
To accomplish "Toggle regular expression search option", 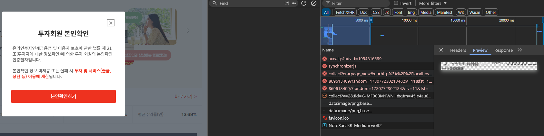I will 287,3.
